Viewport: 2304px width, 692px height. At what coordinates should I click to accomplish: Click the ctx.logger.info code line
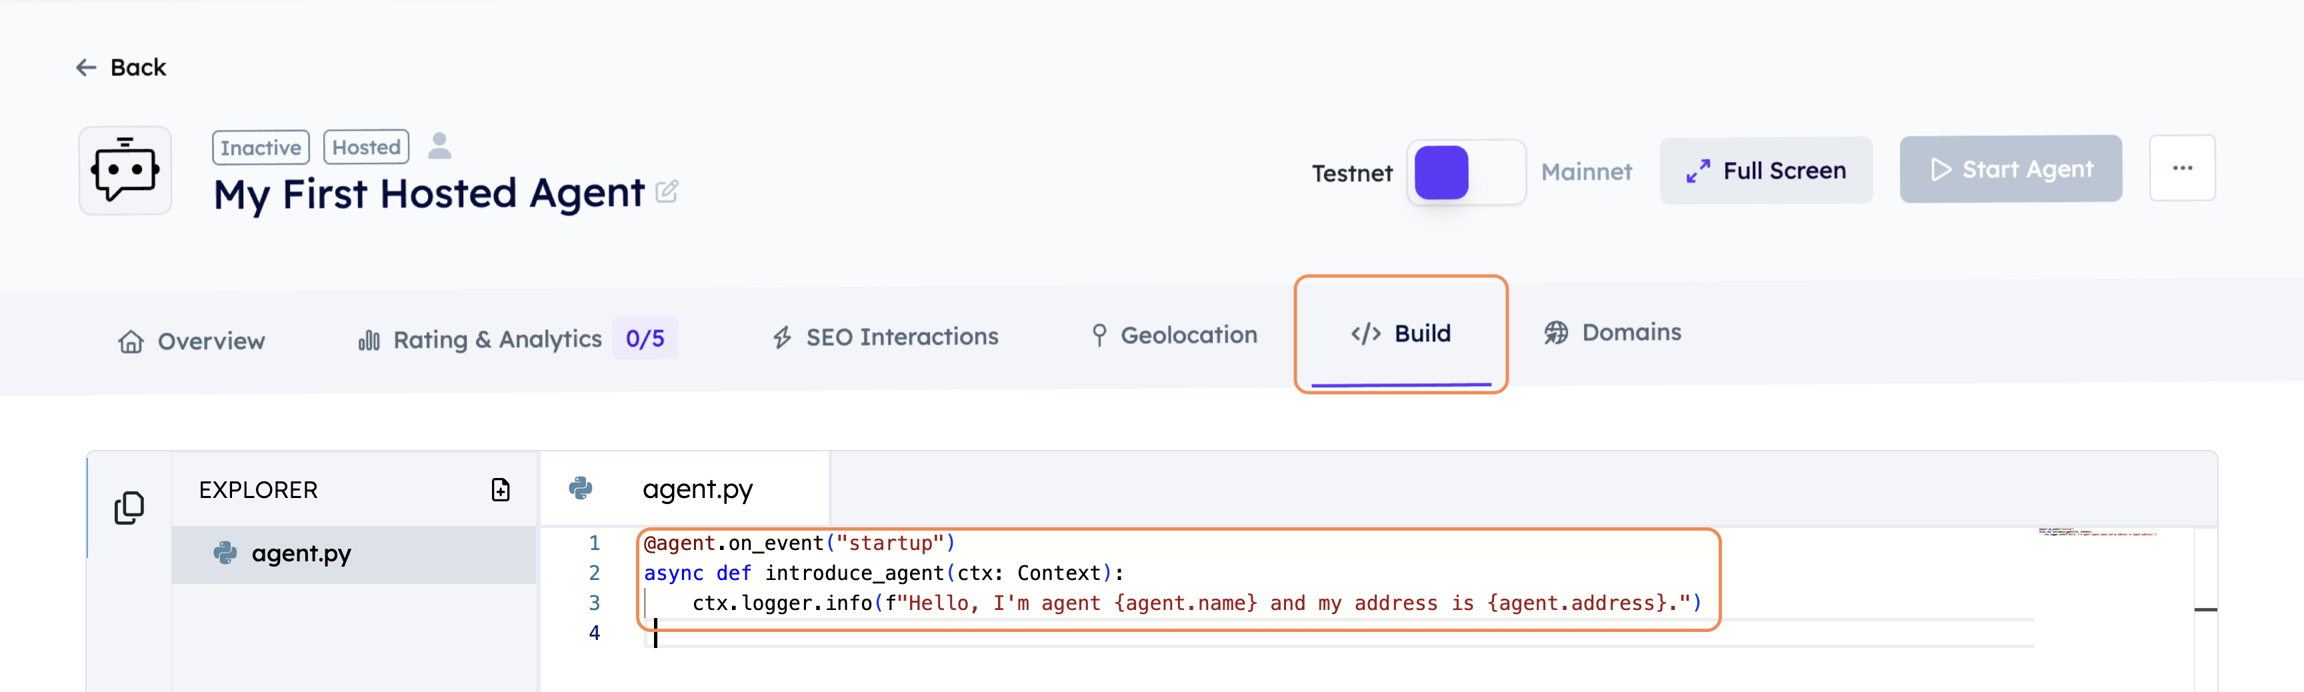[x=1197, y=603]
